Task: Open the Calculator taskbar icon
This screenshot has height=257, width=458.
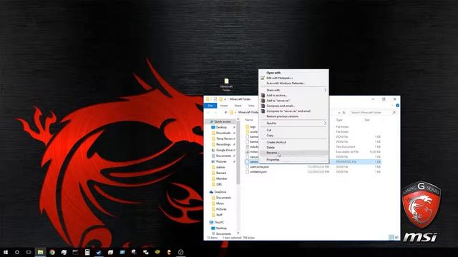Action: click(x=87, y=252)
